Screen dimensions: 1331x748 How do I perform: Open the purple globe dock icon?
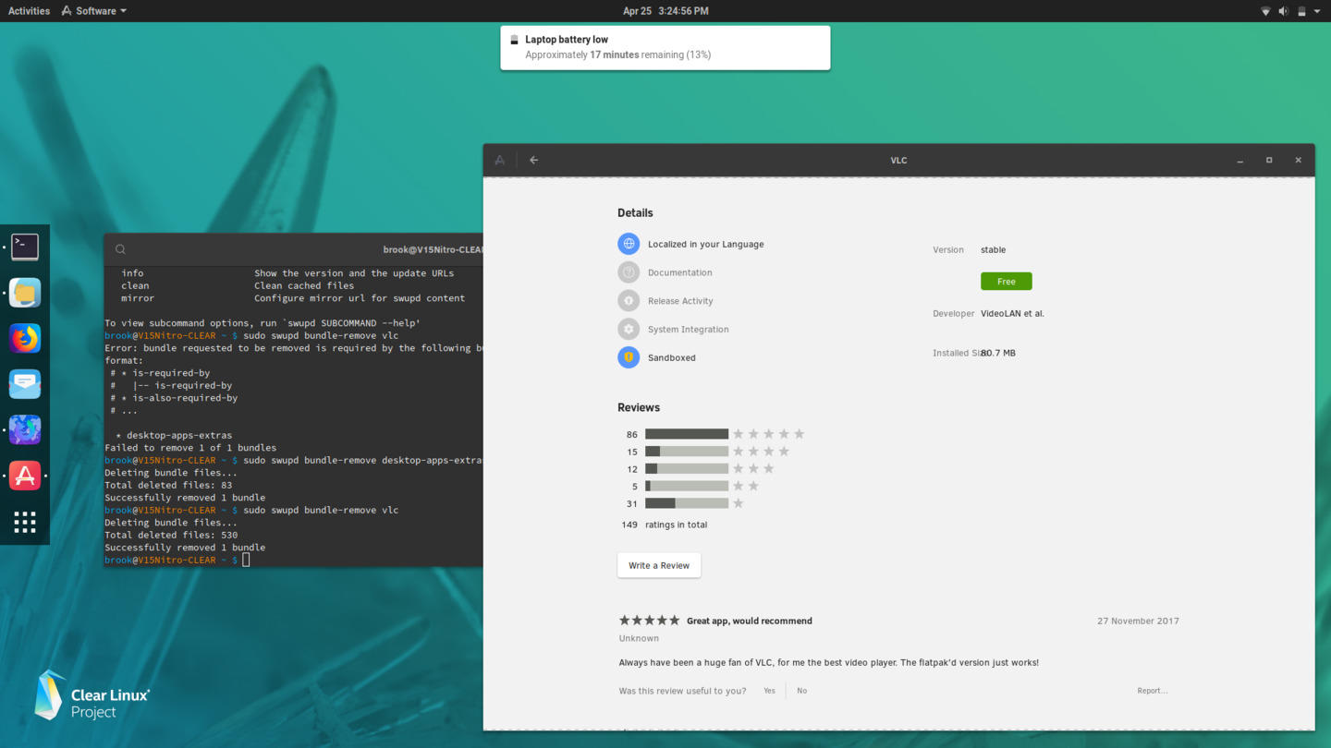[25, 429]
